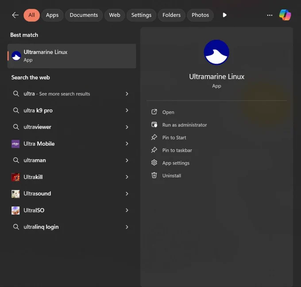Go back using the left arrow icon
Image resolution: width=301 pixels, height=287 pixels.
pyautogui.click(x=15, y=15)
